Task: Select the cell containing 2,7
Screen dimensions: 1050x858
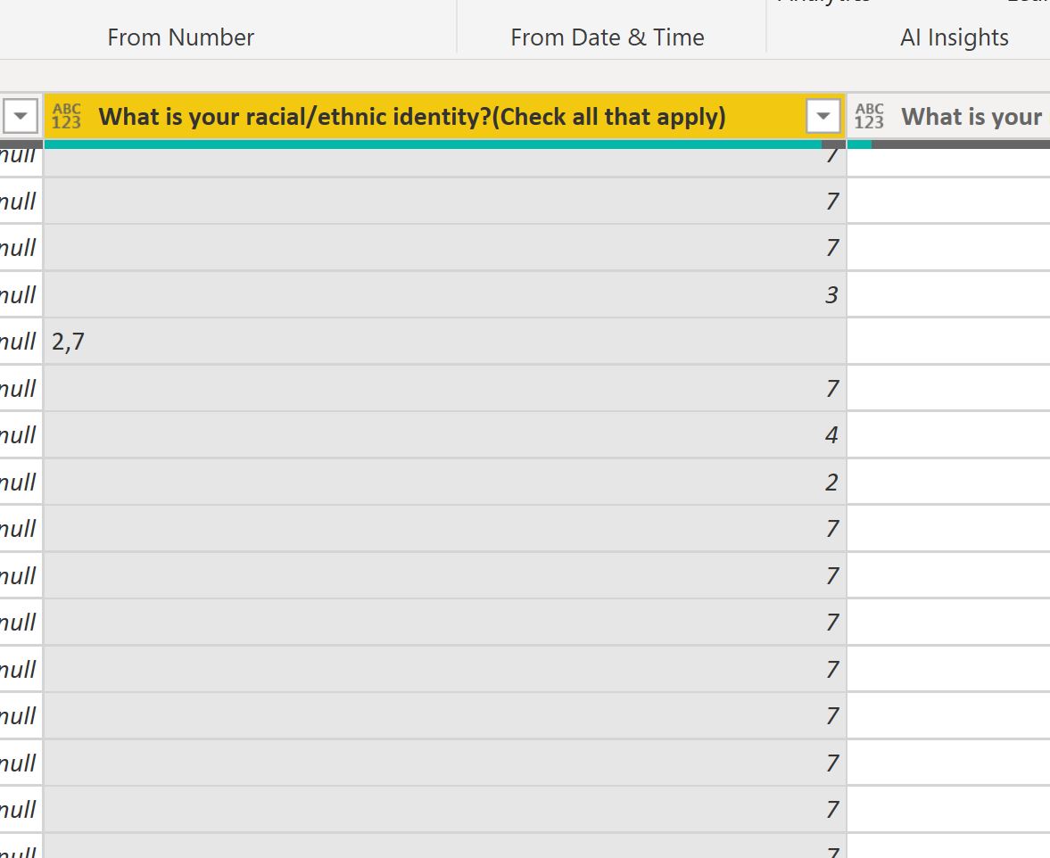Action: tap(445, 342)
